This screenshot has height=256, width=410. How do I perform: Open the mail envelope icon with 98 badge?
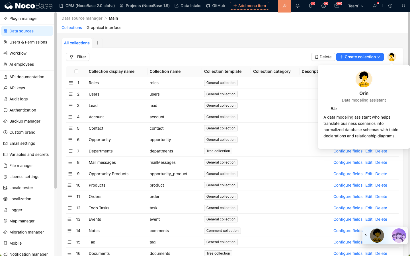[337, 6]
